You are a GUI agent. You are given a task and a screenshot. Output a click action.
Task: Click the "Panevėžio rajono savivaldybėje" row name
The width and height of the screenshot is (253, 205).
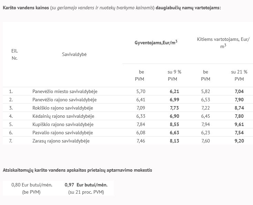tap(64, 100)
